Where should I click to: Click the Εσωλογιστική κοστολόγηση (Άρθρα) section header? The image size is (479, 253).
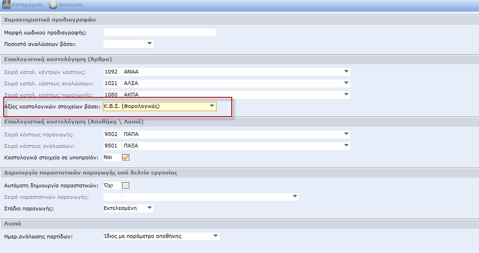58,59
